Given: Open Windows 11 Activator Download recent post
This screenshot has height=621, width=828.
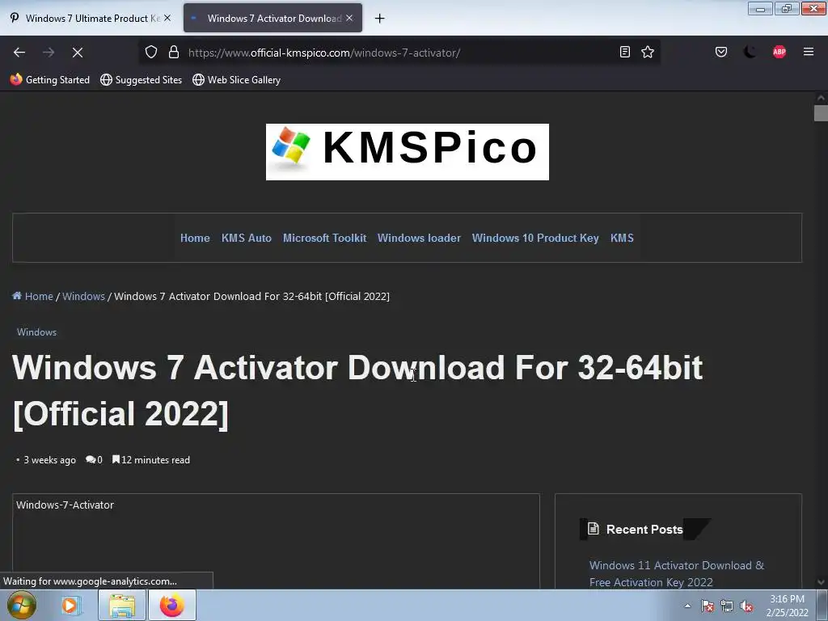Looking at the screenshot, I should pyautogui.click(x=677, y=573).
